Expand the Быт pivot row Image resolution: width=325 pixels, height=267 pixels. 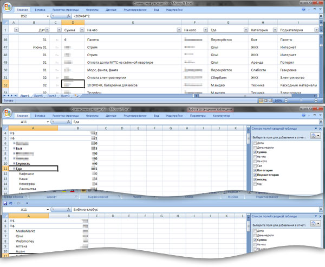point(14,148)
